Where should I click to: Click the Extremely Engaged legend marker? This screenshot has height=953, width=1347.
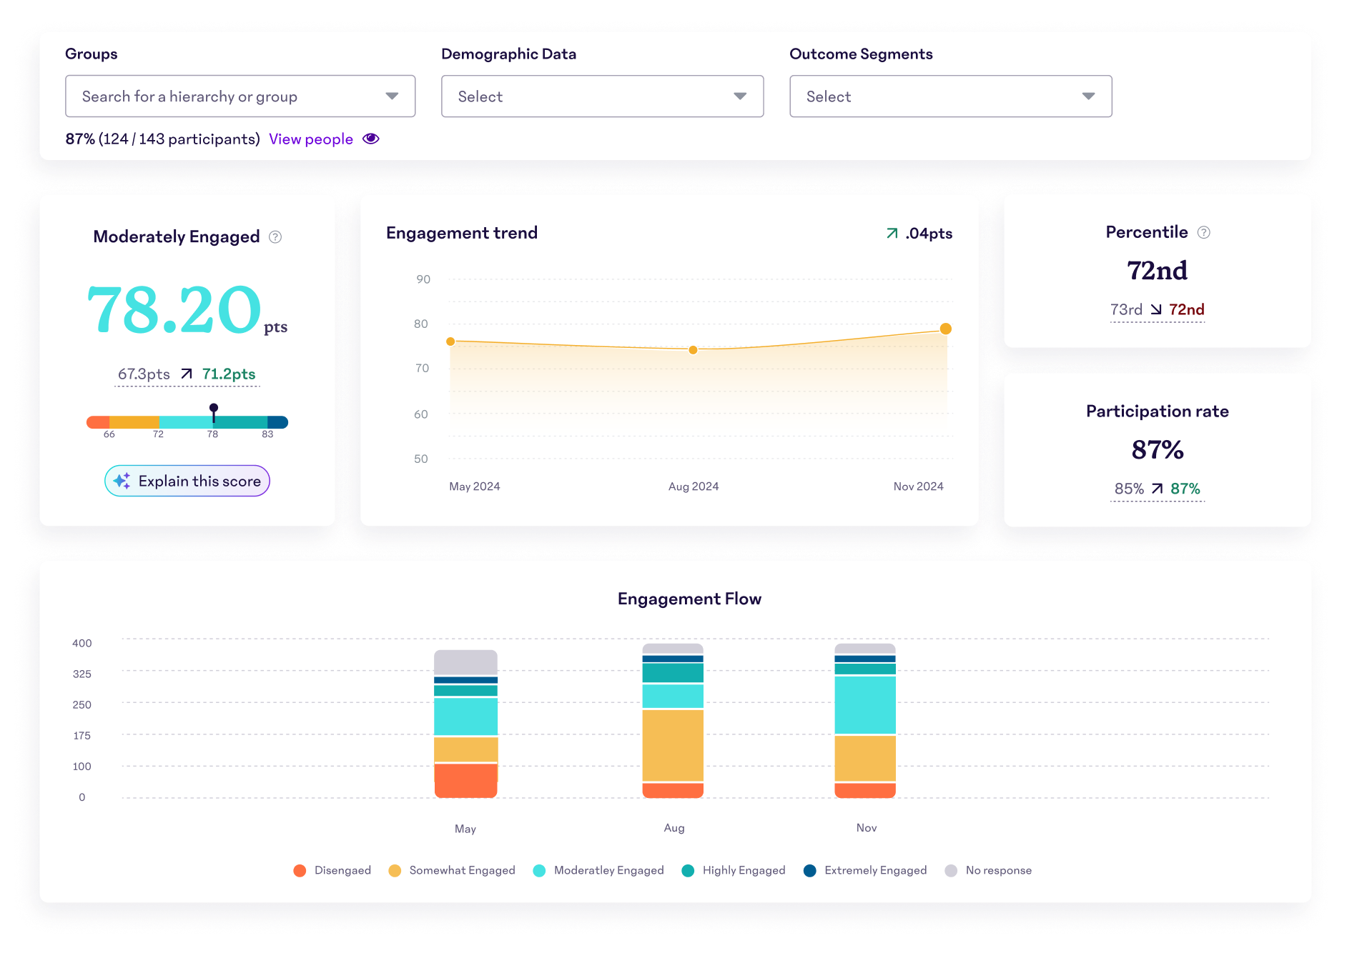810,870
